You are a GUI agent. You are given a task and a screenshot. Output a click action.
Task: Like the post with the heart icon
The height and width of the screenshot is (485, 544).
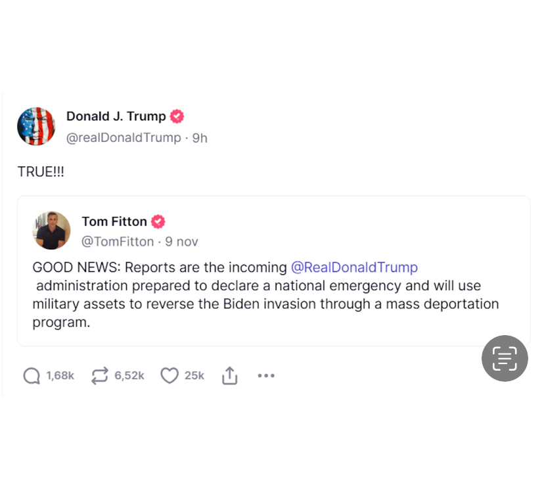pyautogui.click(x=170, y=375)
